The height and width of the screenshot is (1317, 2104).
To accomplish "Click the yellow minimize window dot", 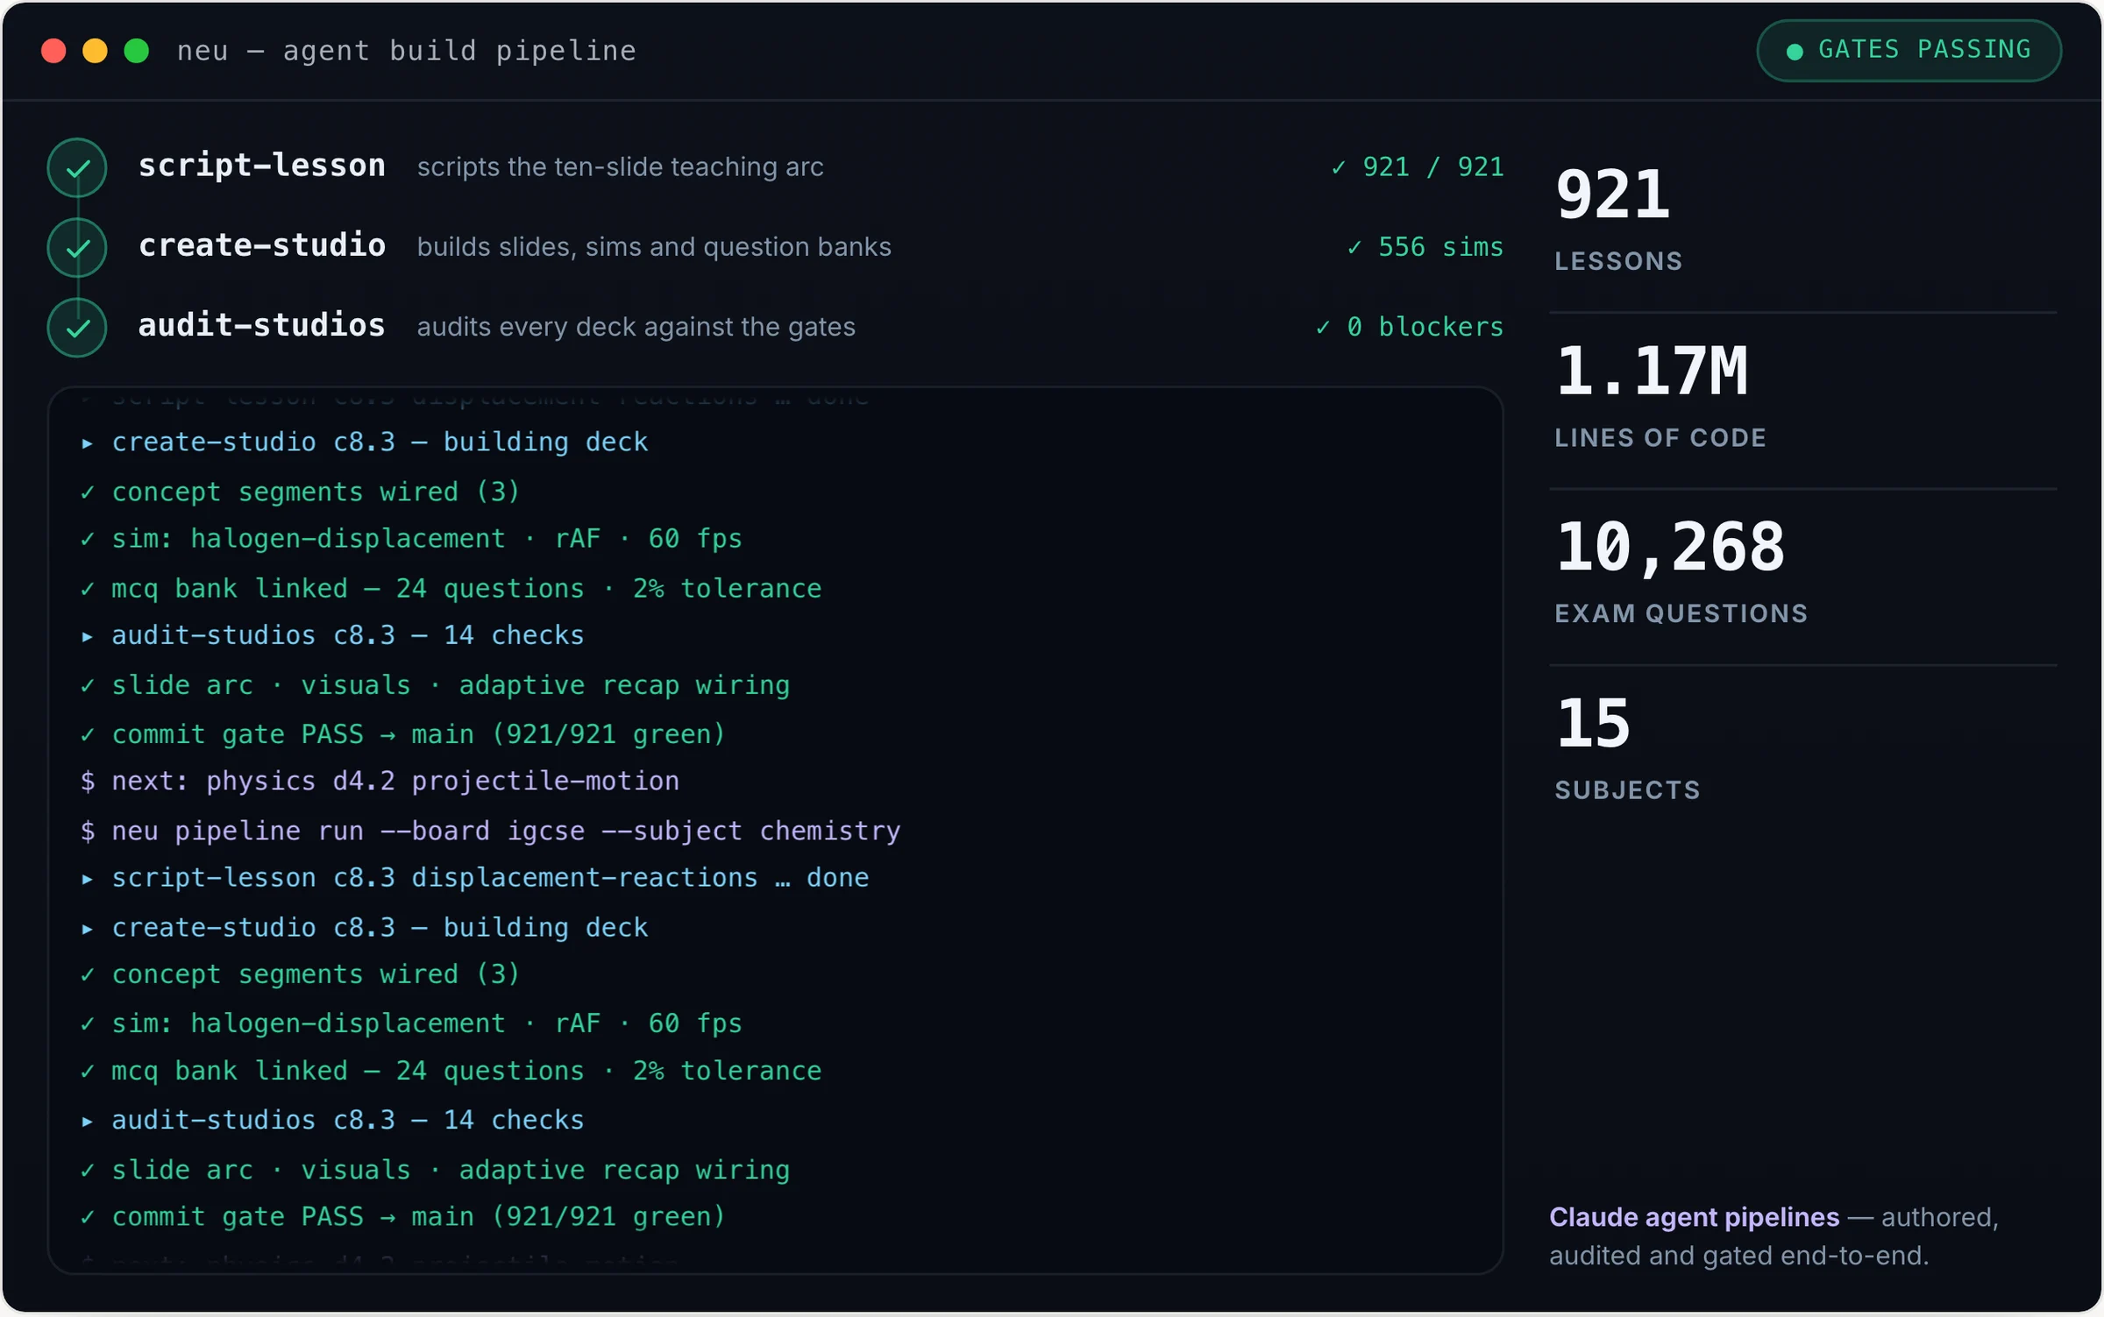I will pos(95,51).
